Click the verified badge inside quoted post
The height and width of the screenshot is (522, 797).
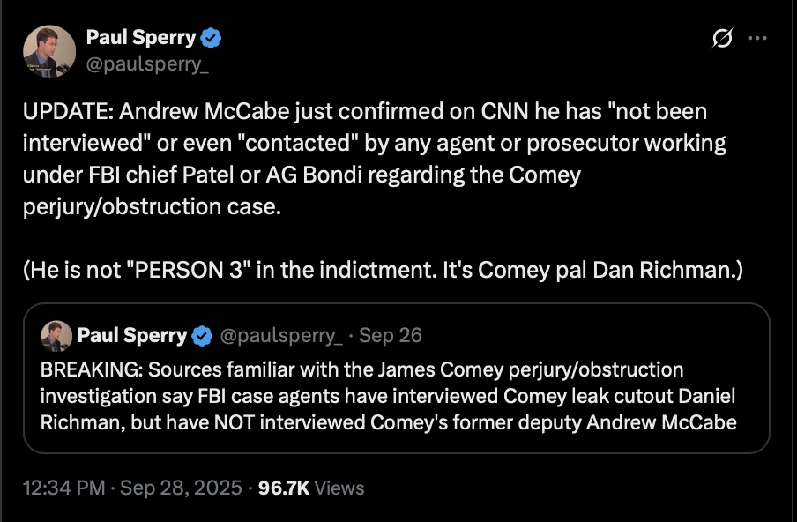click(202, 335)
